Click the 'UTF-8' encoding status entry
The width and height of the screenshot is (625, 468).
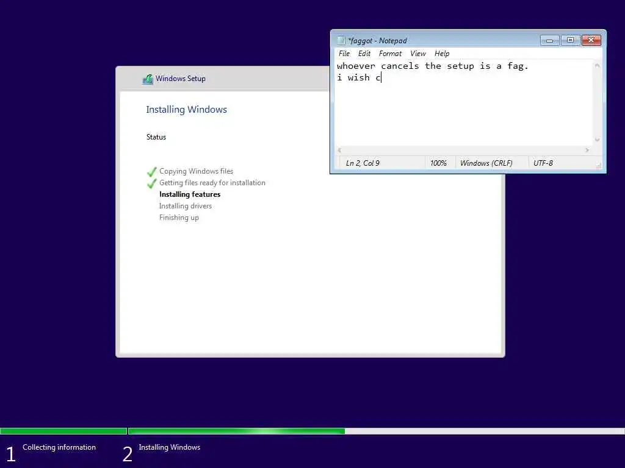pos(543,163)
